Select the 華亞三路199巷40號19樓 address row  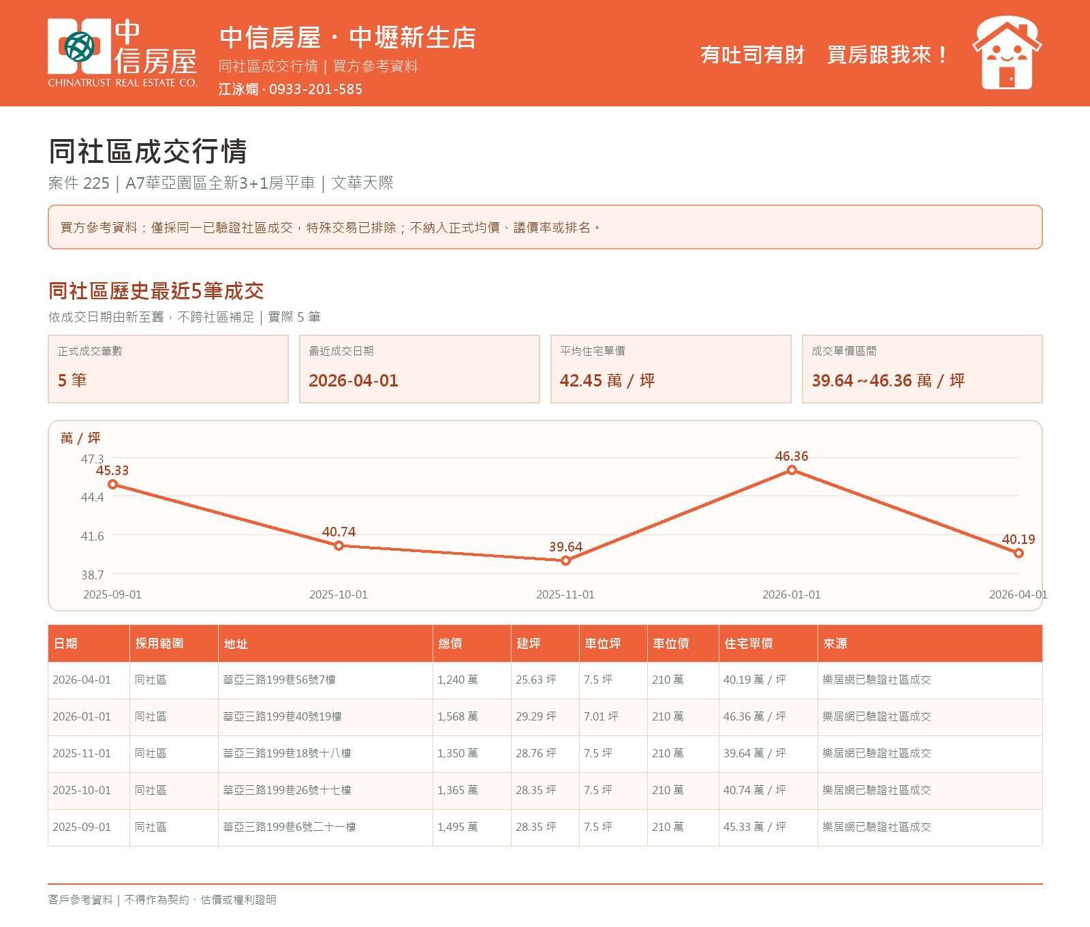click(545, 717)
